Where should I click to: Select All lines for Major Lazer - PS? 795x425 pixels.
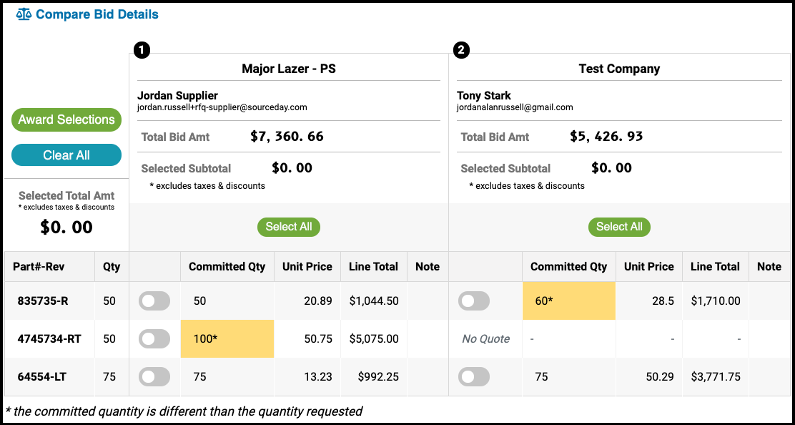point(289,227)
